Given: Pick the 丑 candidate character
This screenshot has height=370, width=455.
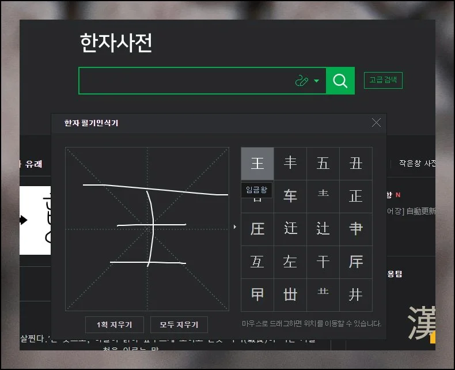Looking at the screenshot, I should point(356,164).
